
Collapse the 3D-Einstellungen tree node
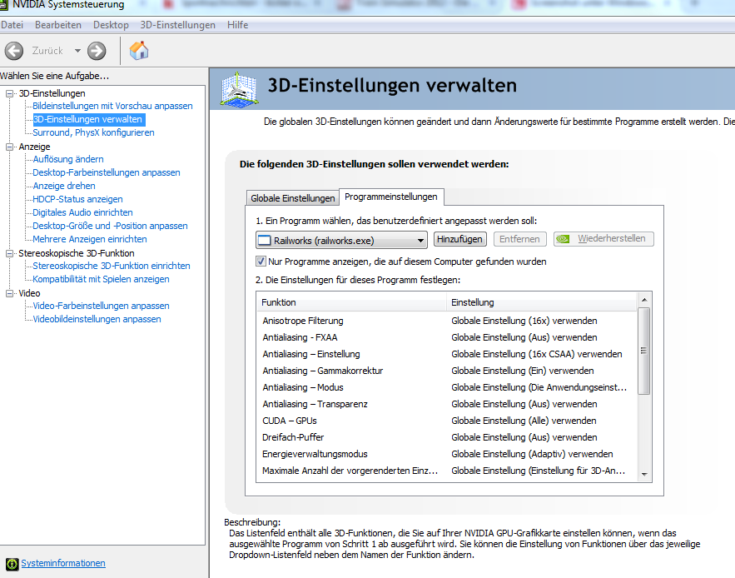tap(10, 93)
